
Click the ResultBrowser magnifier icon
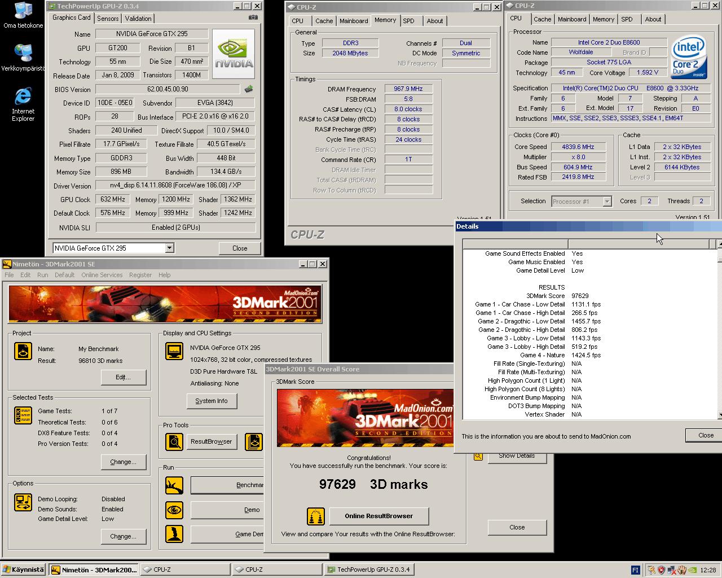174,441
